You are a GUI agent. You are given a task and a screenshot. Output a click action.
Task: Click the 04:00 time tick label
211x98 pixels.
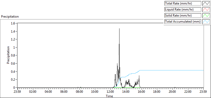point(49,92)
